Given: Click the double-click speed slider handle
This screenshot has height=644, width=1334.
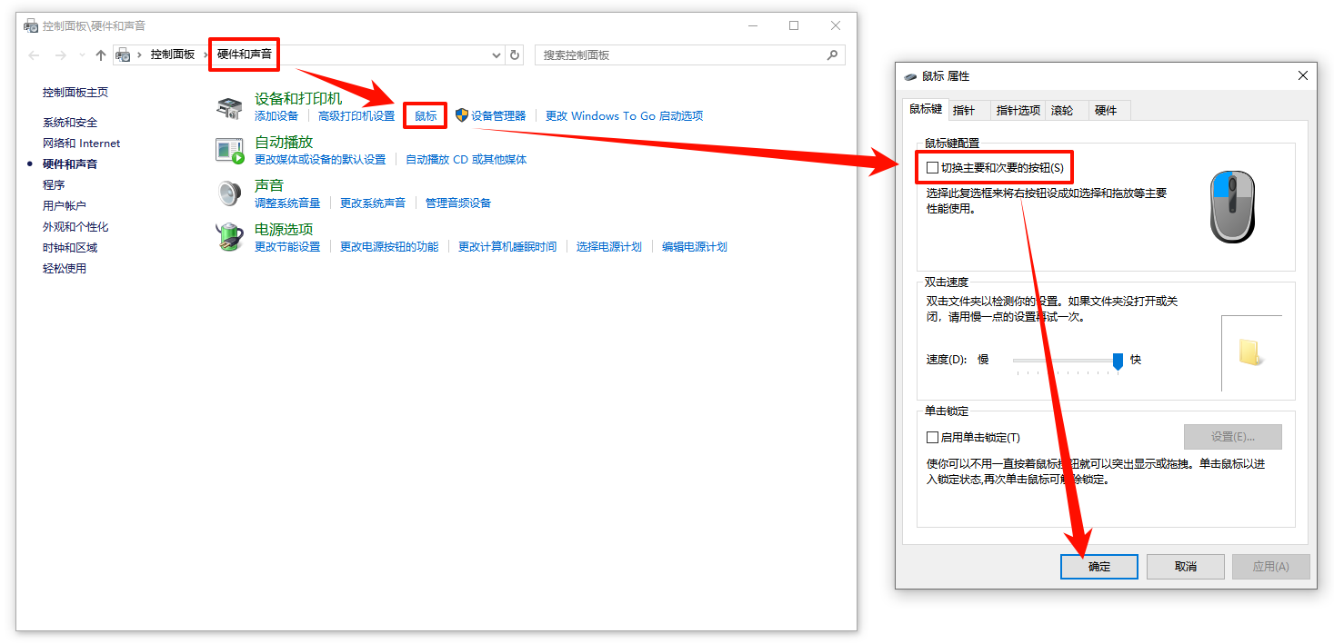Looking at the screenshot, I should (x=1118, y=361).
